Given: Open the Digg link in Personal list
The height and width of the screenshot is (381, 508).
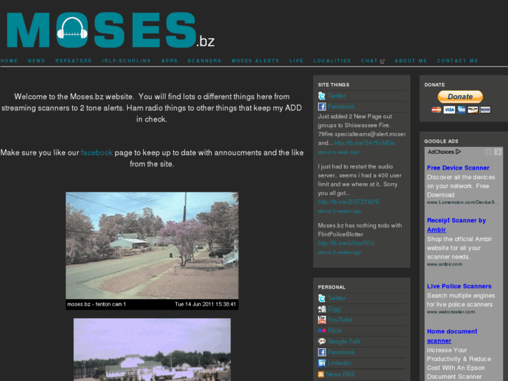Looking at the screenshot, I should pyautogui.click(x=334, y=309).
